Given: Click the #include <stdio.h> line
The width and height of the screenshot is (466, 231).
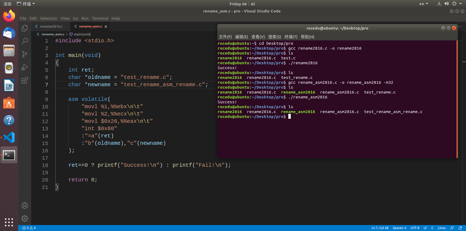Looking at the screenshot, I should (x=85, y=41).
